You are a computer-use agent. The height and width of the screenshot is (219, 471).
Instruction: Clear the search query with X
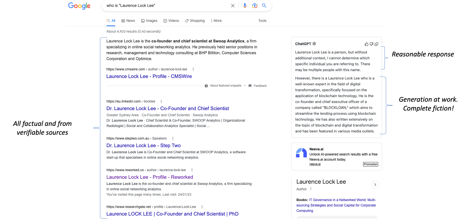pyautogui.click(x=233, y=5)
